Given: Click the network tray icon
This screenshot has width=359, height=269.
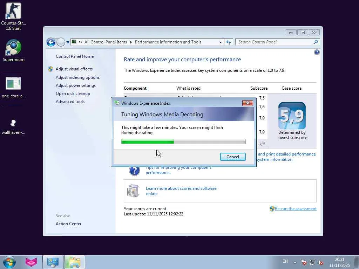Looking at the screenshot, I should [312, 262].
